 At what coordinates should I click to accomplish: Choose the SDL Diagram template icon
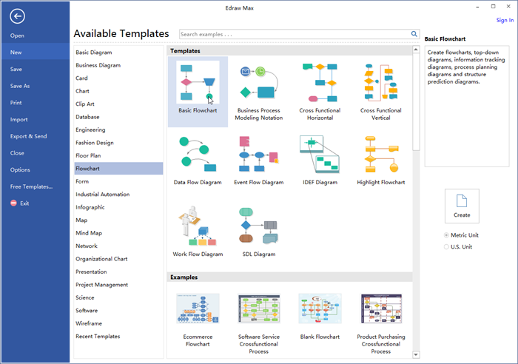(x=259, y=226)
